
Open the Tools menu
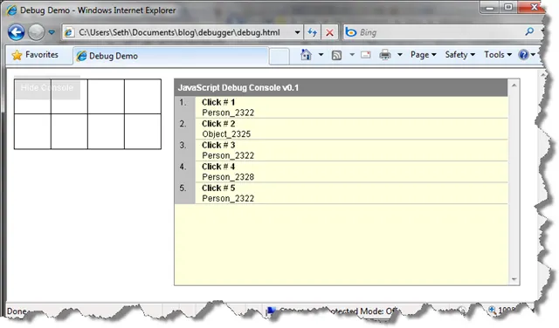(498, 55)
